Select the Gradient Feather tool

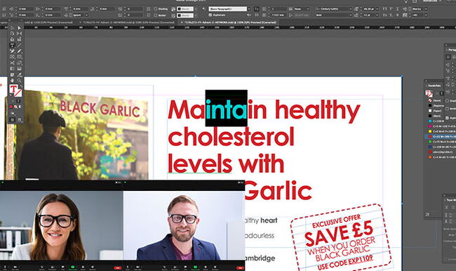click(19, 68)
